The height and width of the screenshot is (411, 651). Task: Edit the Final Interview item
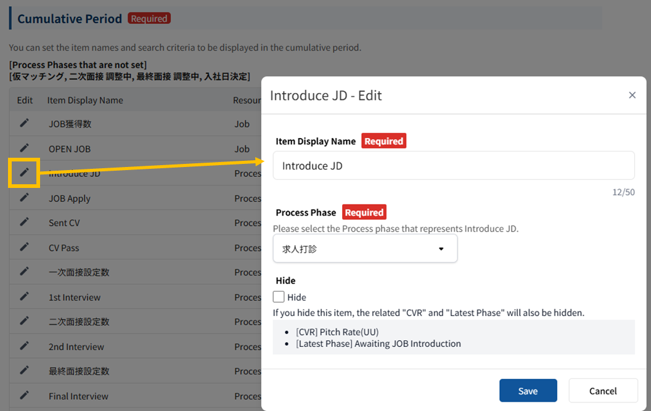pos(24,395)
